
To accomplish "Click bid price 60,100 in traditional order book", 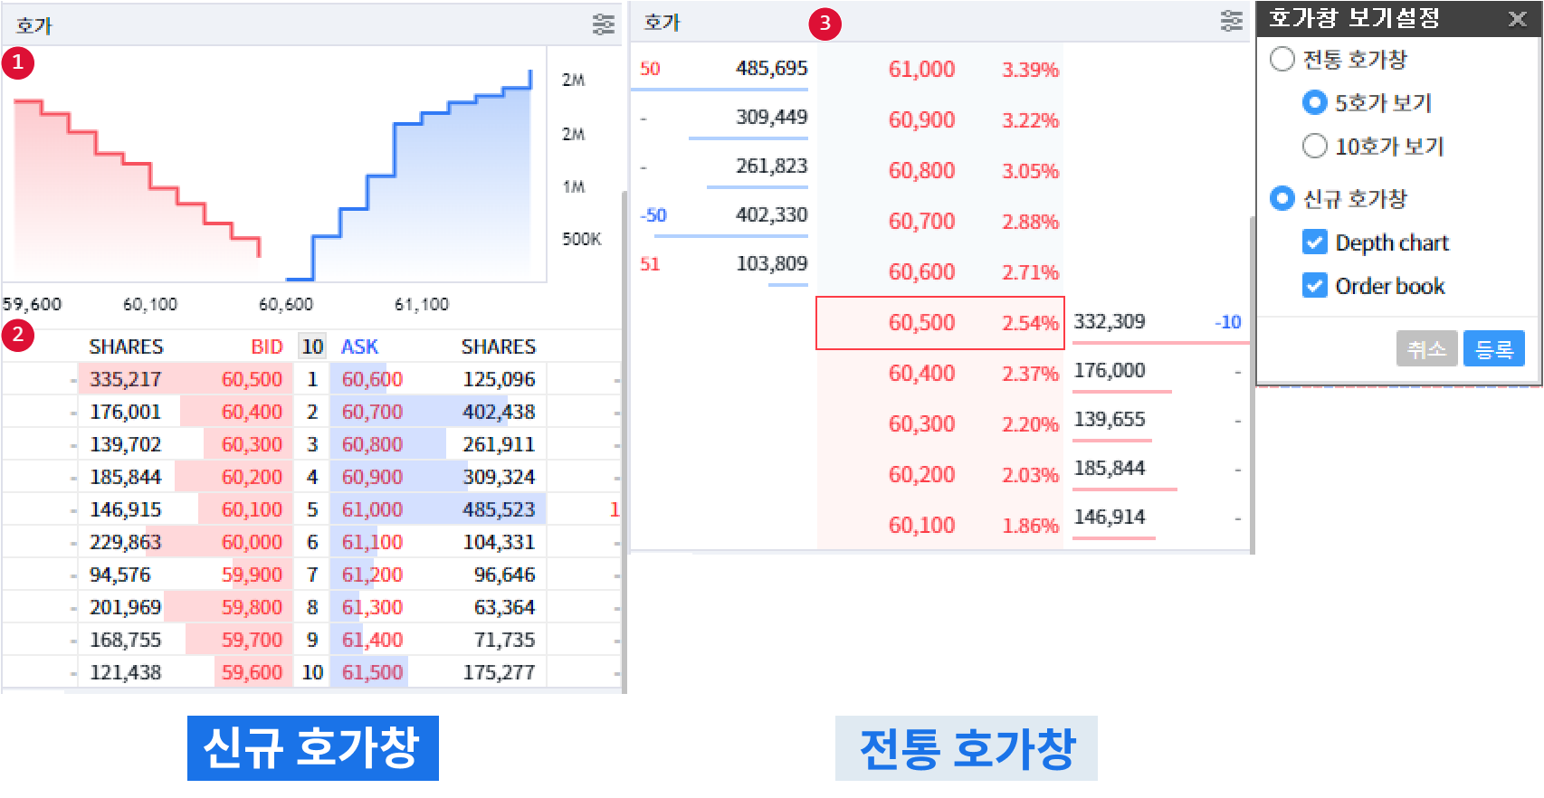I will (921, 526).
